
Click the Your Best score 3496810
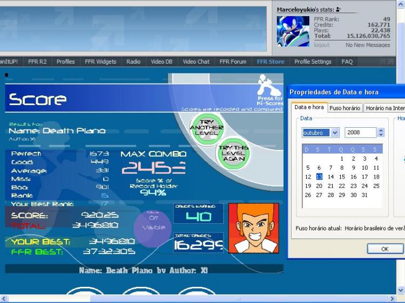coord(112,242)
